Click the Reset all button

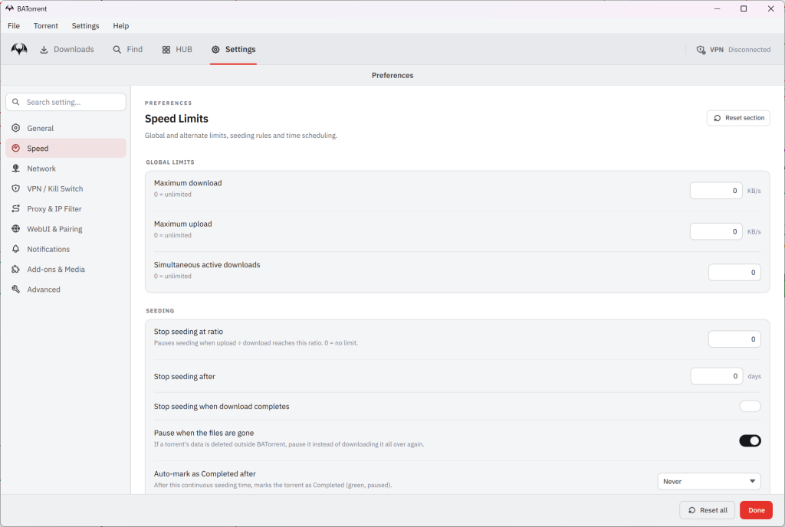[x=707, y=510]
